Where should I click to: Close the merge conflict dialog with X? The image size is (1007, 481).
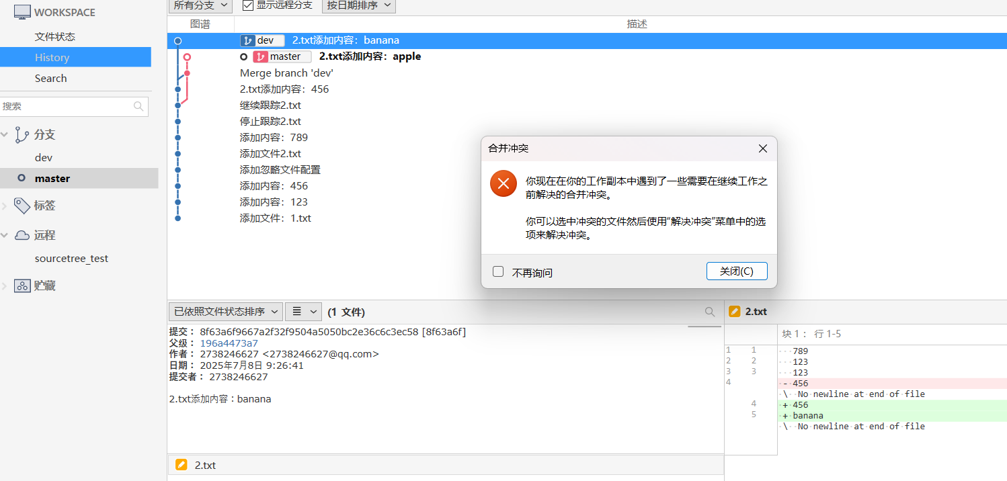763,148
